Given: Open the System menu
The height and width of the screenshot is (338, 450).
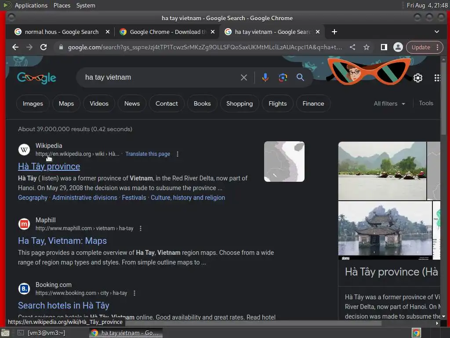Looking at the screenshot, I should tap(86, 5).
